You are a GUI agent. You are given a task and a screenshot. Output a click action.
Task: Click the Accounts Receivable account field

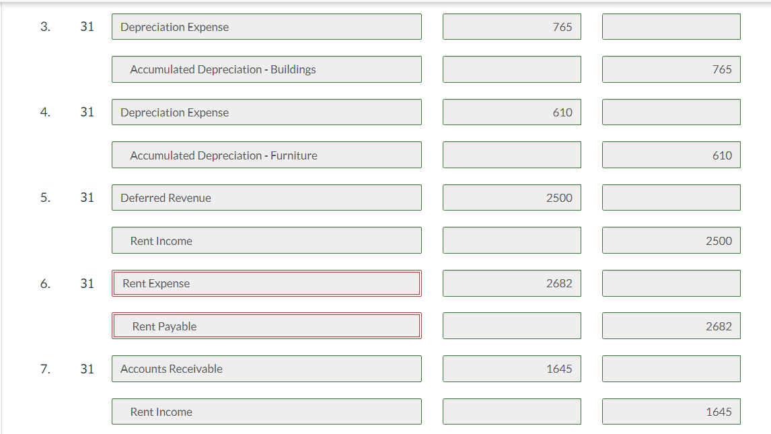tap(266, 369)
